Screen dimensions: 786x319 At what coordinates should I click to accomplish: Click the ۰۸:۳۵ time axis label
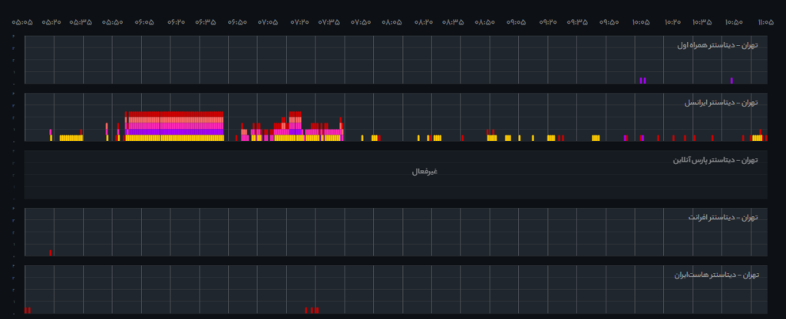pyautogui.click(x=453, y=22)
